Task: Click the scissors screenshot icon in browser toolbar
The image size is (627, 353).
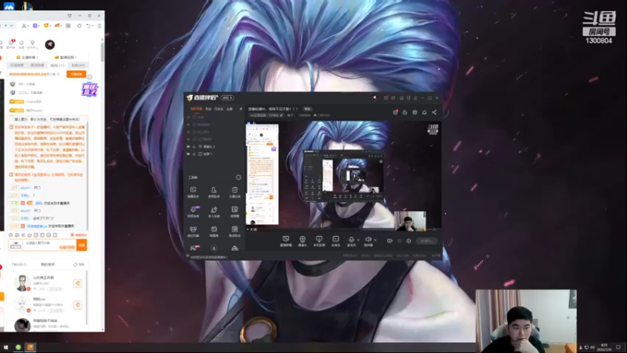Action: [24, 26]
